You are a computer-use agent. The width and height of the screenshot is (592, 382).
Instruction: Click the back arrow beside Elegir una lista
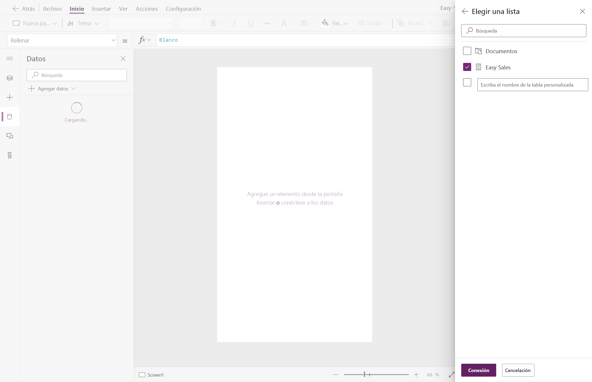pyautogui.click(x=465, y=11)
